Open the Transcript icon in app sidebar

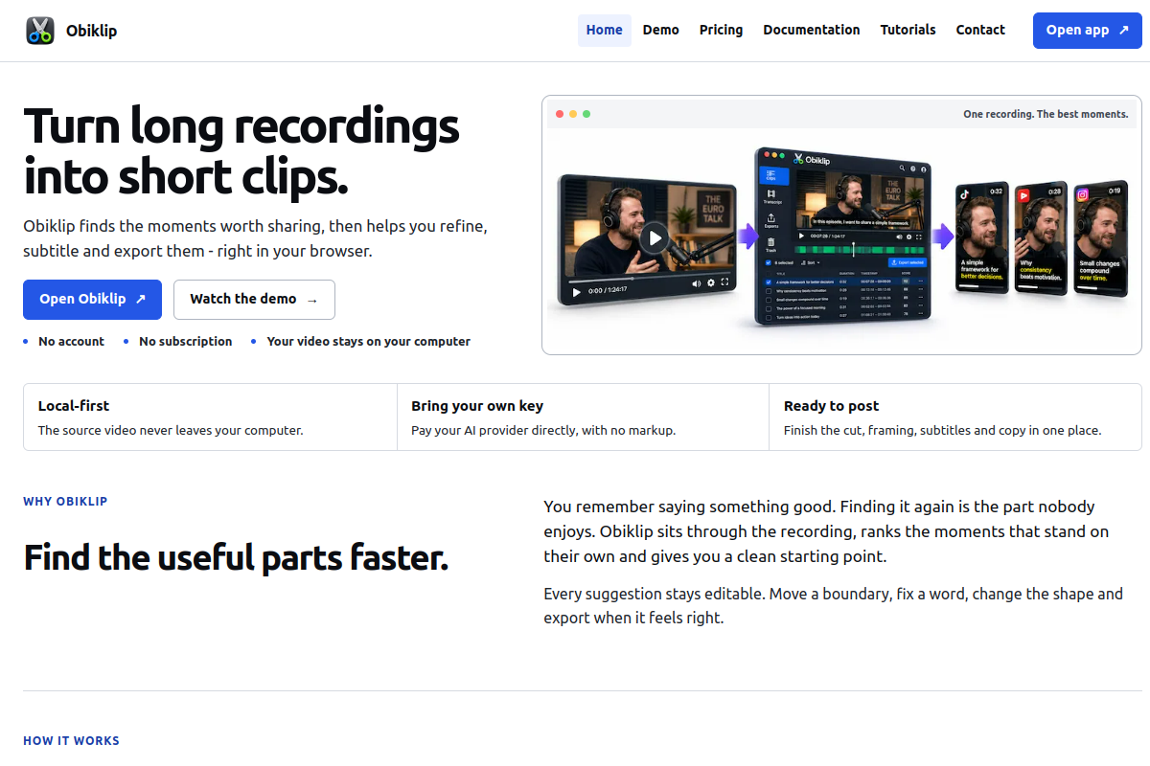coord(771,197)
